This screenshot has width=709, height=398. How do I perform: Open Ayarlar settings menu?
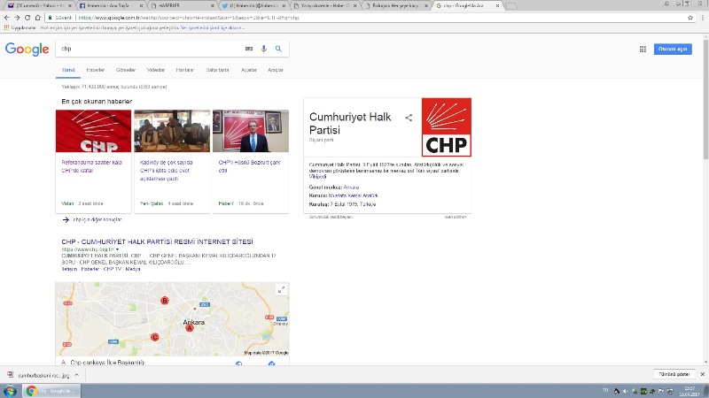(x=249, y=70)
